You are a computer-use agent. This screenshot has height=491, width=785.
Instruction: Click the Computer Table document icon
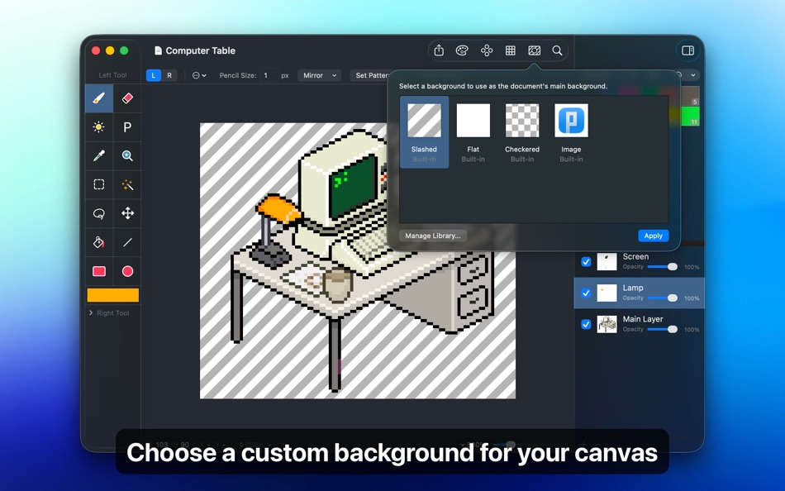click(158, 50)
